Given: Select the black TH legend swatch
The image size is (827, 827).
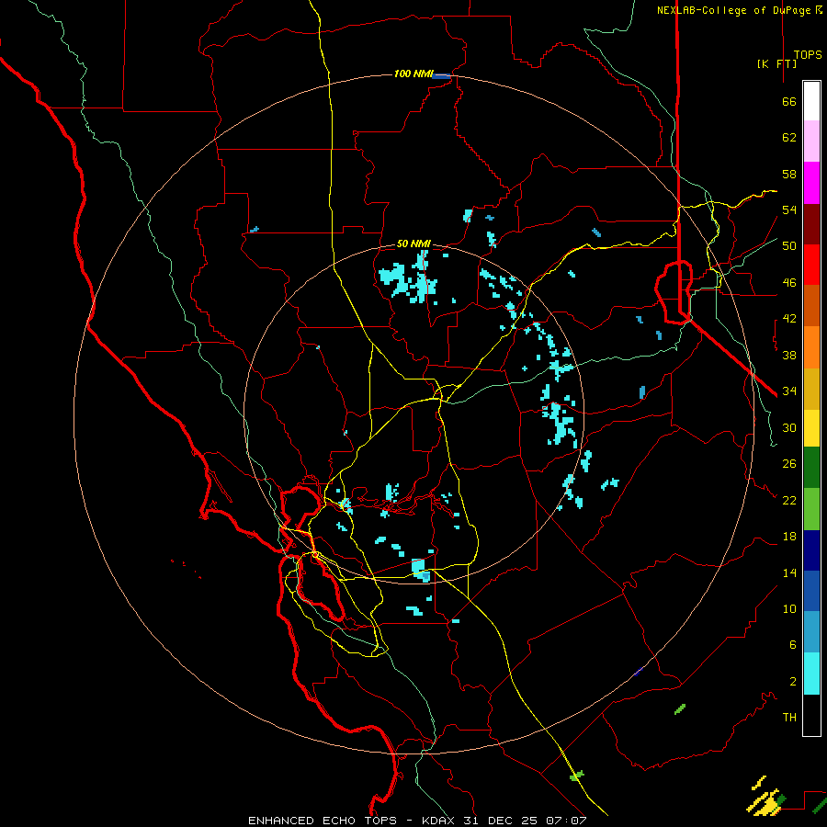Looking at the screenshot, I should click(x=811, y=715).
